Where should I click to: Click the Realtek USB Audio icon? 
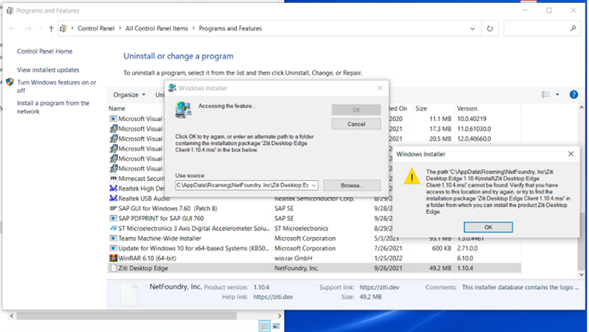[x=113, y=199]
